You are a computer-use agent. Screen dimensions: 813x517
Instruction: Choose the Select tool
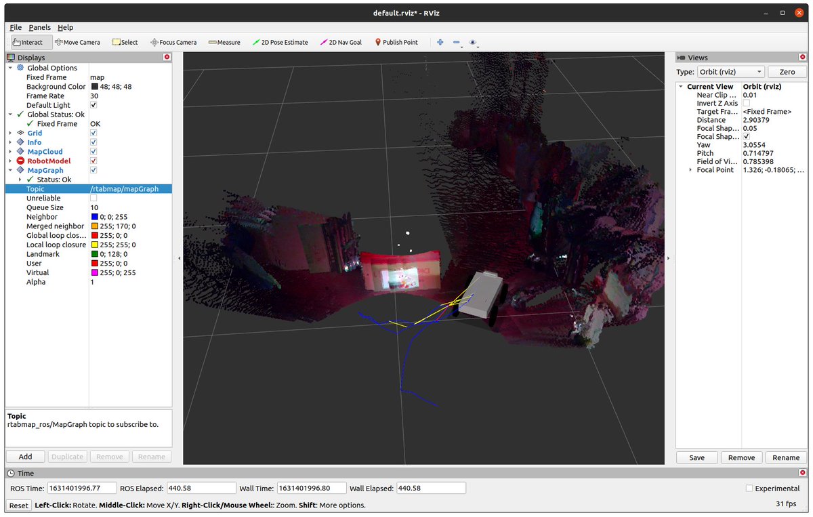(125, 42)
